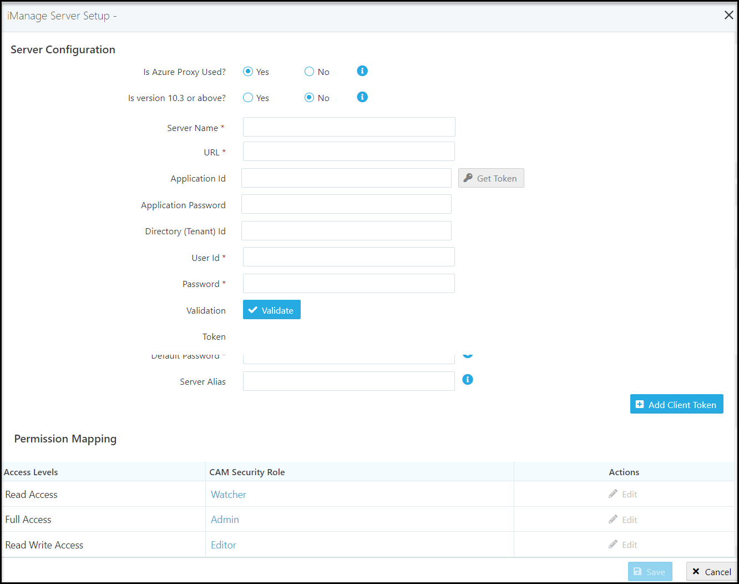The width and height of the screenshot is (739, 584).
Task: Focus the User Id input field
Action: coord(349,257)
